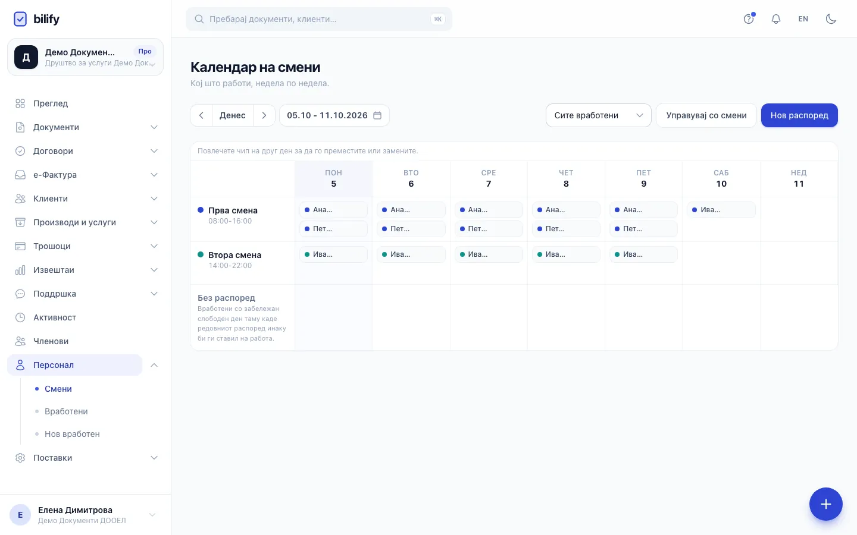
Task: Focus the search documents field
Action: click(319, 19)
